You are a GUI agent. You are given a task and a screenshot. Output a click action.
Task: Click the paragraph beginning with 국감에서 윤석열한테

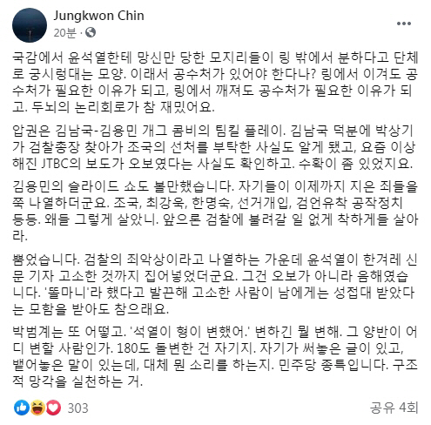click(x=215, y=82)
